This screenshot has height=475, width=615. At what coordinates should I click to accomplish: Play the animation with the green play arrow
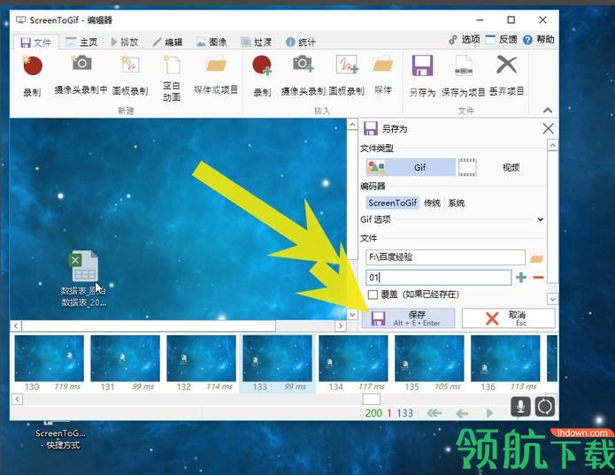coord(489,413)
